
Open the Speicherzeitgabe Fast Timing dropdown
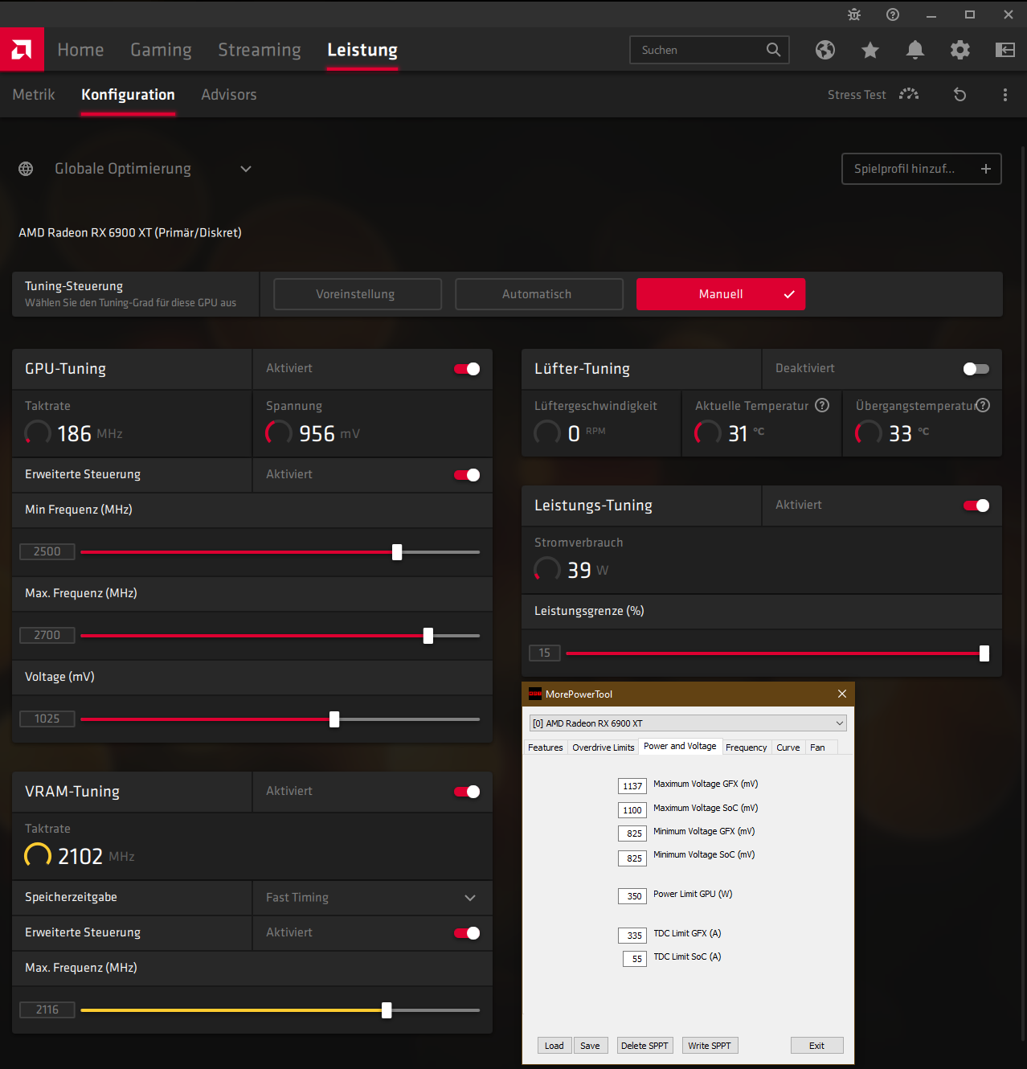click(372, 898)
